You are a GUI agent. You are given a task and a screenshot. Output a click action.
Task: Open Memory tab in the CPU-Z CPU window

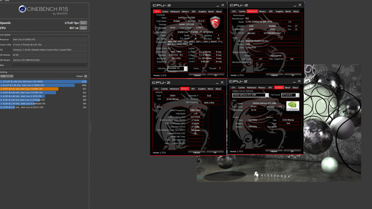tap(185, 12)
